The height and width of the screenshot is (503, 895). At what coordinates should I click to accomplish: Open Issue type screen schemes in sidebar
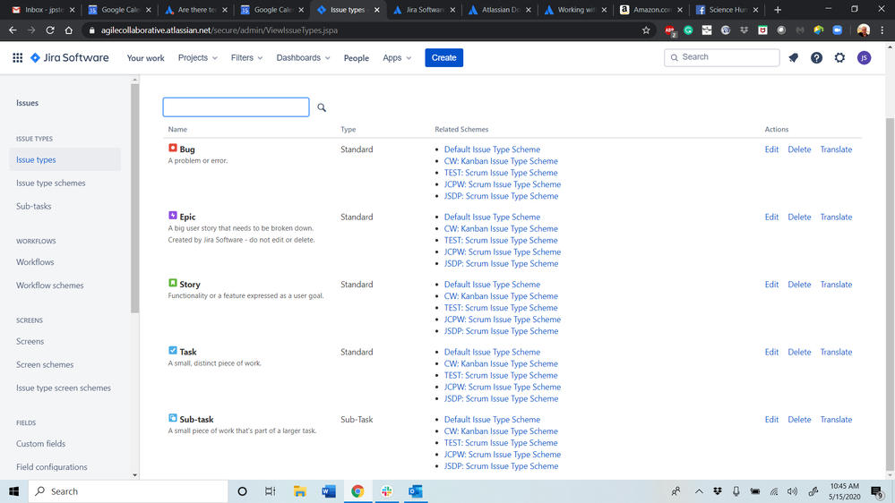coord(64,388)
